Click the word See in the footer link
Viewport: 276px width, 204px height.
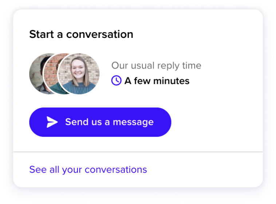click(x=38, y=170)
